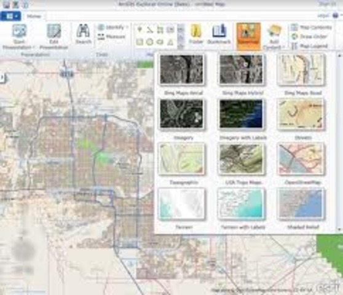Choose the Bing Maps Aerial basemap
343x295 pixels.
181,69
